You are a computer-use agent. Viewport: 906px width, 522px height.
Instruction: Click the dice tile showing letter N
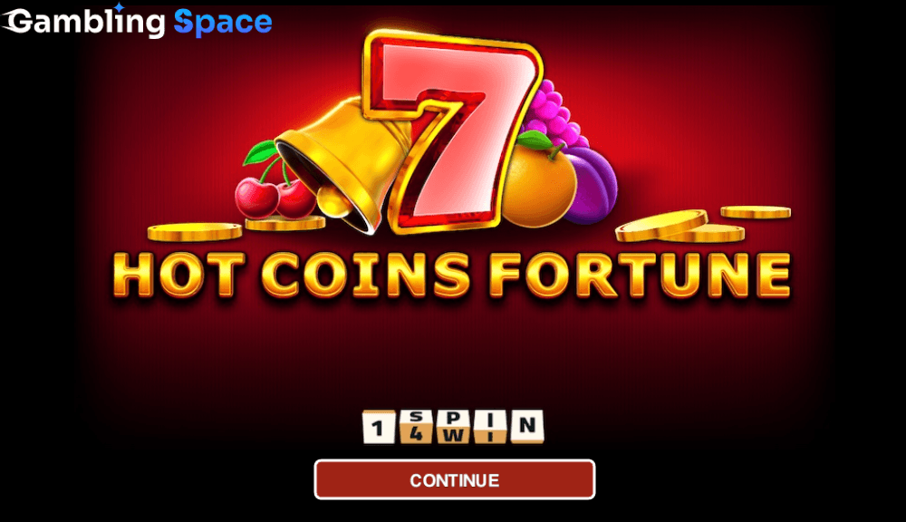[x=527, y=426]
